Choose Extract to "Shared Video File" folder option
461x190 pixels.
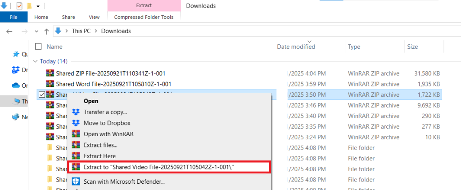pyautogui.click(x=159, y=167)
